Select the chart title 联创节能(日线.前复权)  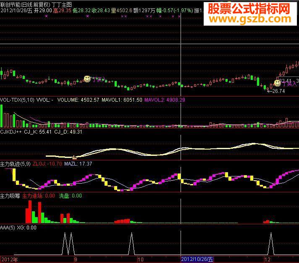click(x=25, y=5)
